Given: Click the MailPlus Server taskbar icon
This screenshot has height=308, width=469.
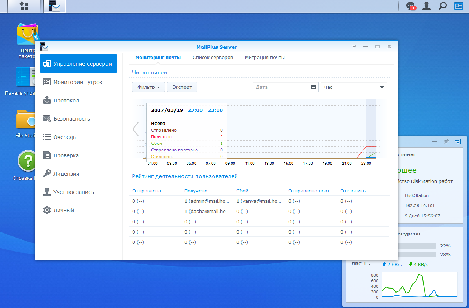Looking at the screenshot, I should [54, 6].
